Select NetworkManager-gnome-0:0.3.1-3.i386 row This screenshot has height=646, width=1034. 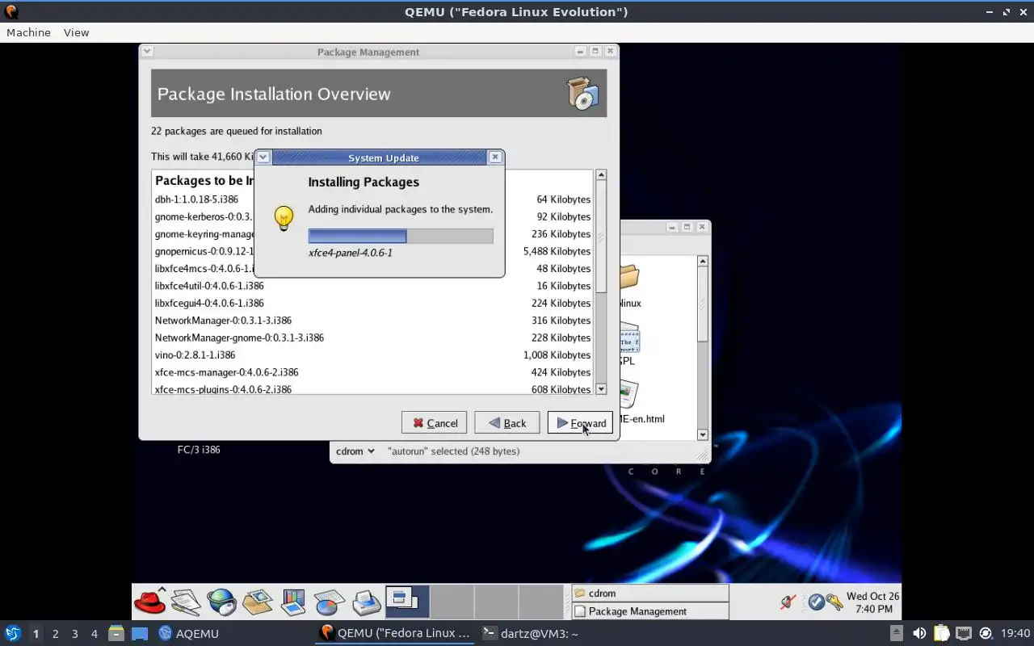pyautogui.click(x=372, y=338)
